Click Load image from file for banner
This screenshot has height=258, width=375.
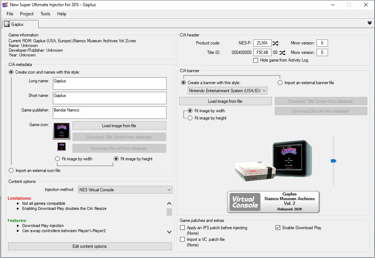pos(225,101)
